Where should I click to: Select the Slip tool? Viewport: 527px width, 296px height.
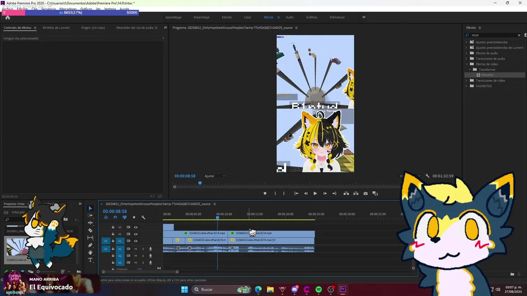point(91,238)
